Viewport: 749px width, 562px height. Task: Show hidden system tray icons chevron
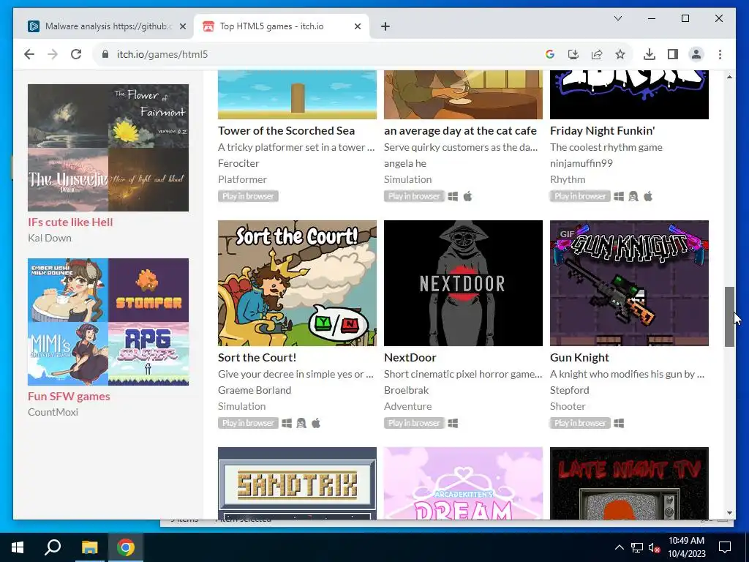click(x=619, y=547)
